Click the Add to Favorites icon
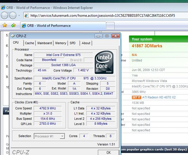Screen dimensions: 188x155 click(x=13, y=25)
